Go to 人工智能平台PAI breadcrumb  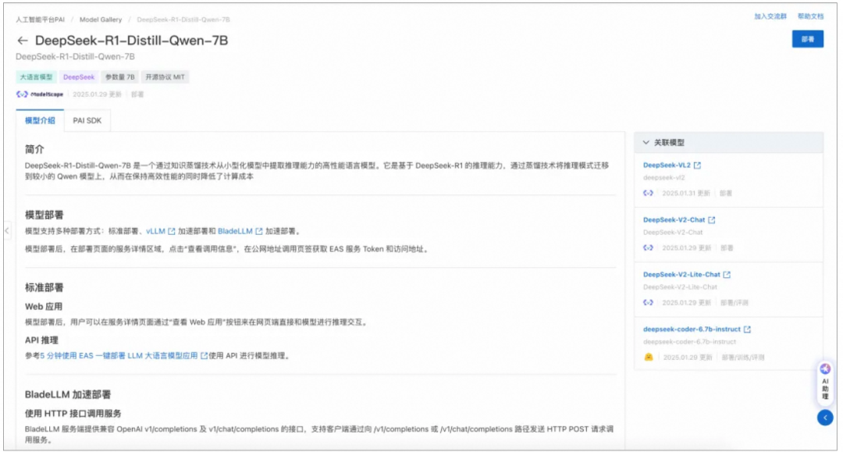[40, 20]
